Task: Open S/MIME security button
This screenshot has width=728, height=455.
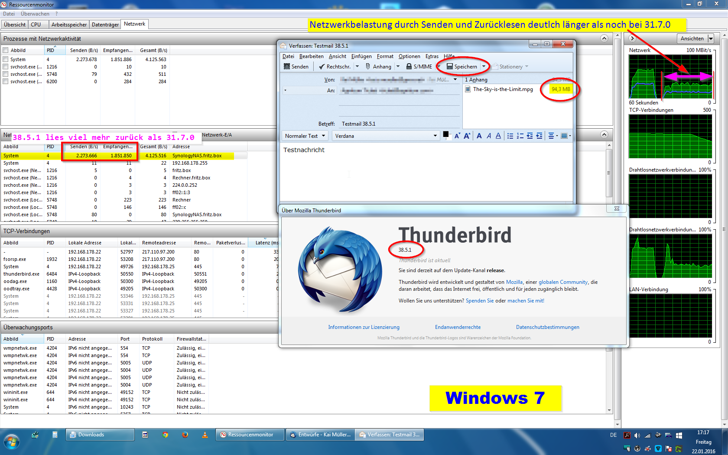Action: coord(419,67)
